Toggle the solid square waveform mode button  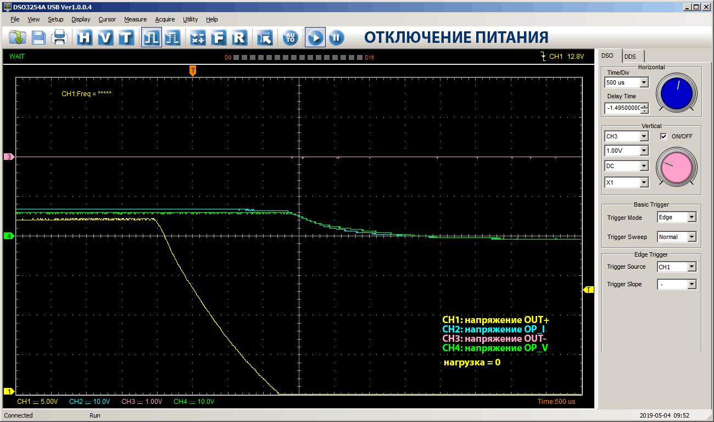(151, 37)
